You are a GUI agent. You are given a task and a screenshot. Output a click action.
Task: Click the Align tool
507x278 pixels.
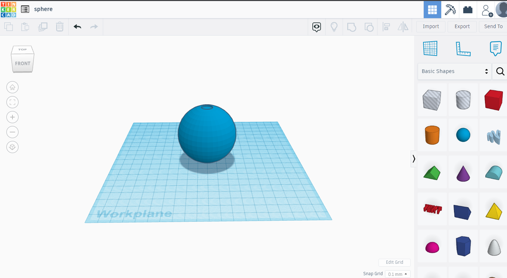click(386, 27)
